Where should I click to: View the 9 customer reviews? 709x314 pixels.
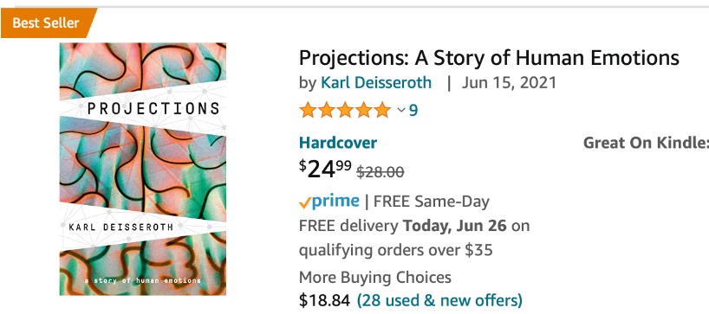coord(413,110)
